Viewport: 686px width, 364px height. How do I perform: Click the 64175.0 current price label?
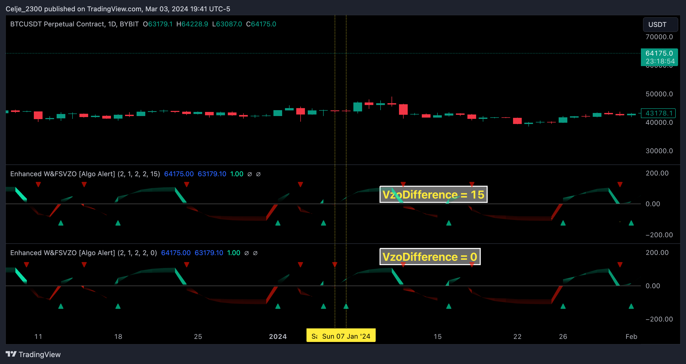click(x=659, y=53)
